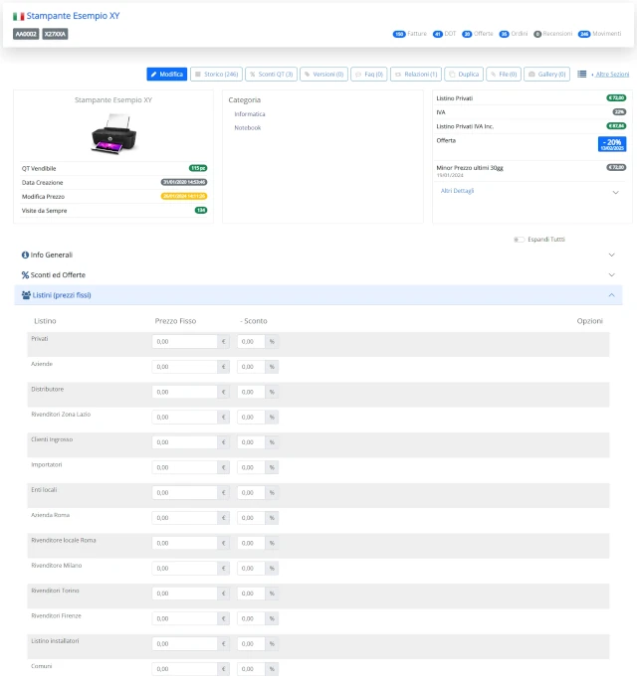
Task: Open the Storico (246) tab
Action: [x=216, y=74]
